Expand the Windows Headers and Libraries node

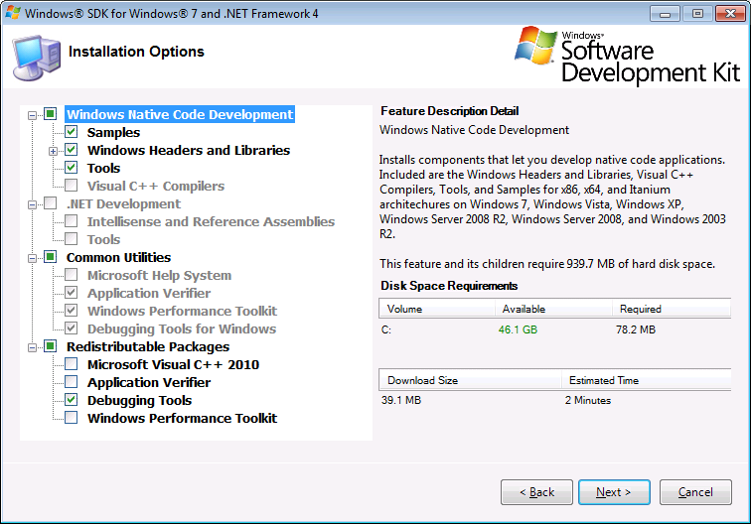[x=54, y=151]
